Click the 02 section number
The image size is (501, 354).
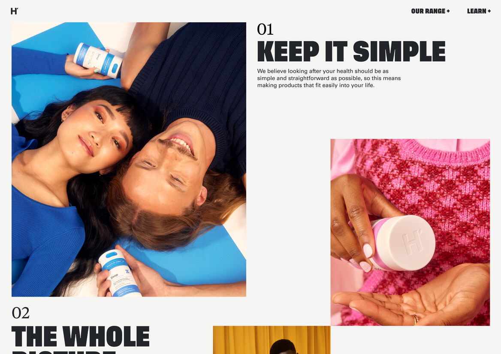21,313
